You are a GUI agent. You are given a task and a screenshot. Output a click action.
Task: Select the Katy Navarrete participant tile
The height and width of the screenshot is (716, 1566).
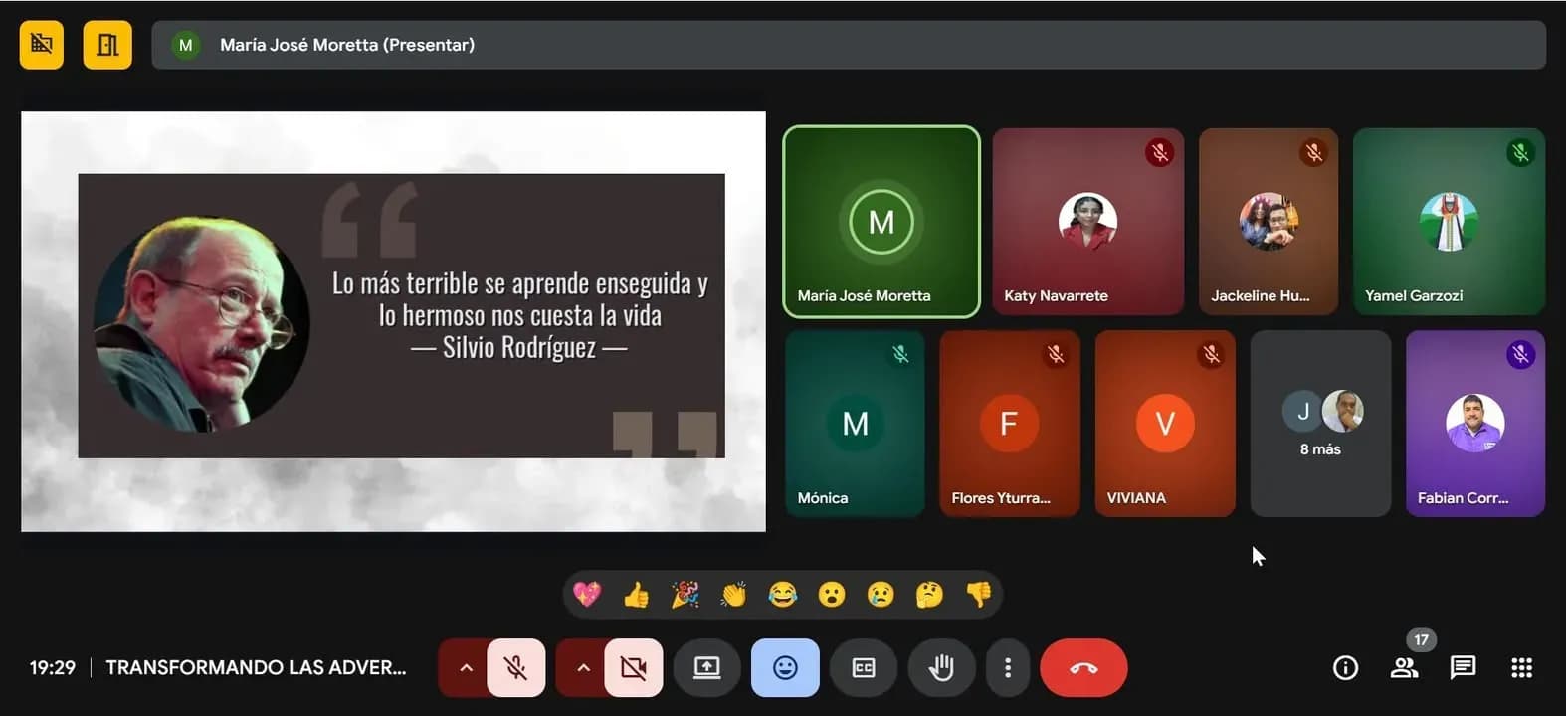[x=1088, y=222]
